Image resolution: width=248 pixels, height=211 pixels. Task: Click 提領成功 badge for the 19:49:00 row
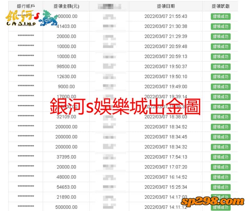(221, 87)
